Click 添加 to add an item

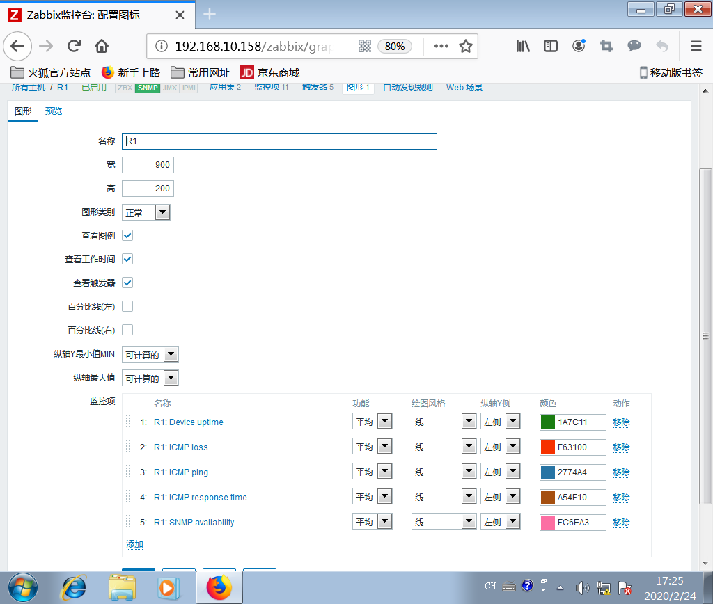(134, 544)
